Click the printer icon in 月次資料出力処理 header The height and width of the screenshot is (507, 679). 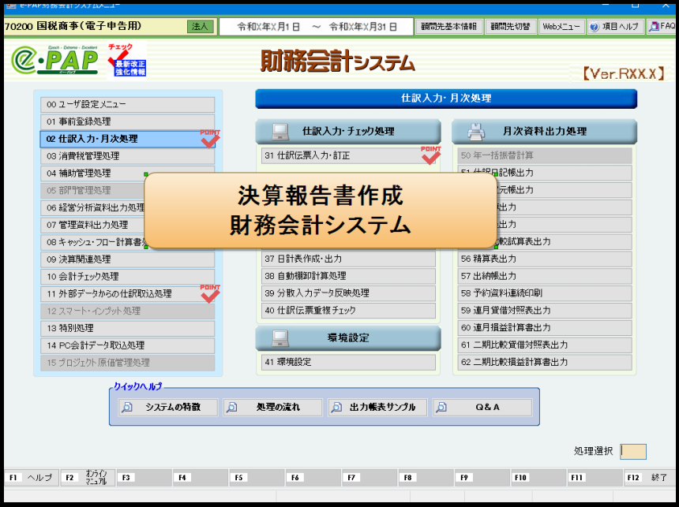(475, 132)
